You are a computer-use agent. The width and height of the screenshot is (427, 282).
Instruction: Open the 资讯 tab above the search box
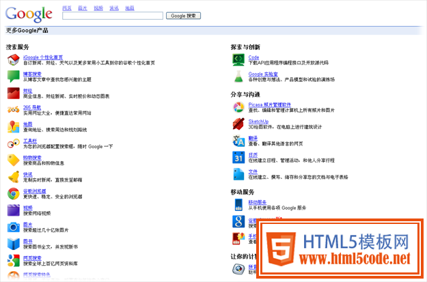point(114,8)
